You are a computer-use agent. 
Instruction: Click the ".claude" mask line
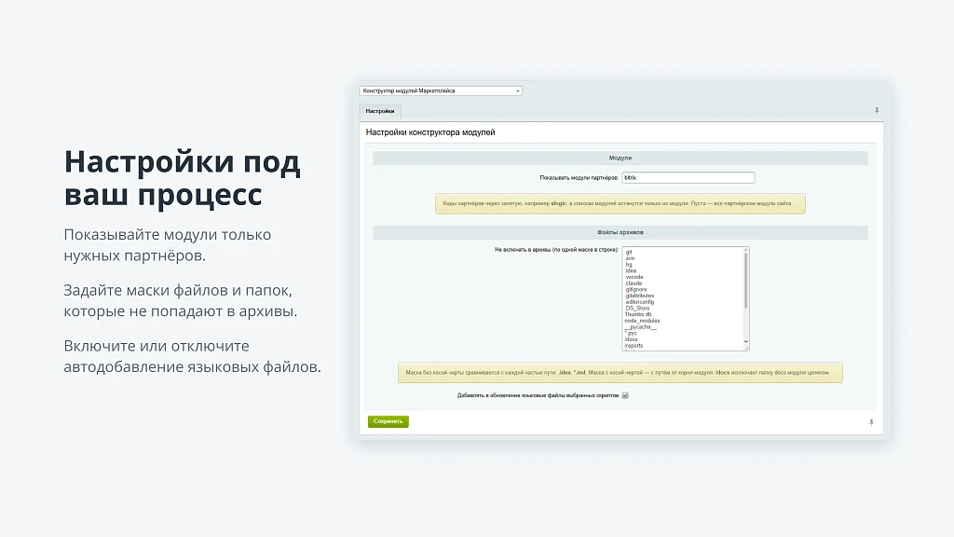(634, 283)
